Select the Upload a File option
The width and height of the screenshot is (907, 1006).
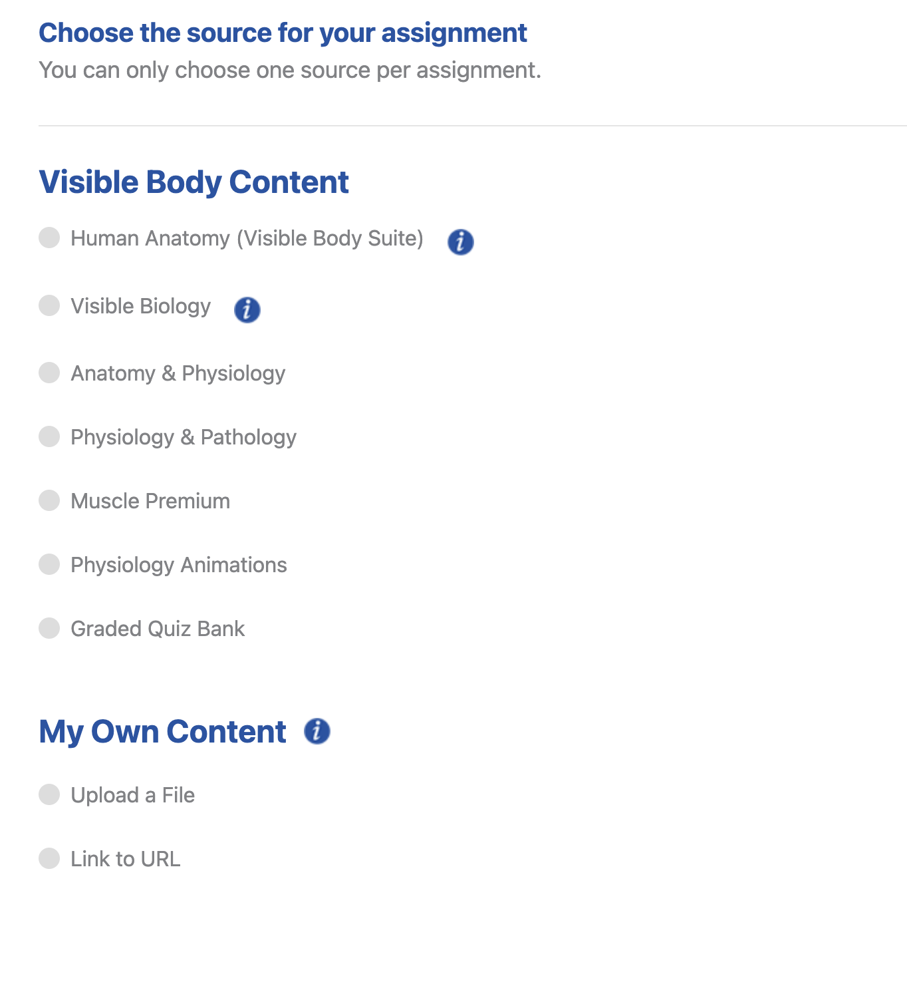(49, 795)
